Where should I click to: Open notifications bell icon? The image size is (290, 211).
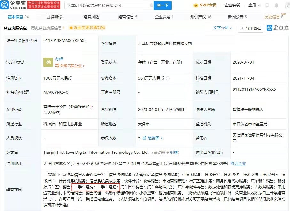[x=277, y=5]
